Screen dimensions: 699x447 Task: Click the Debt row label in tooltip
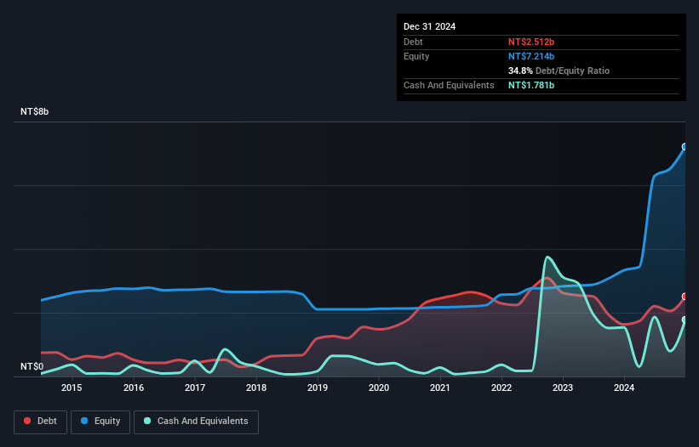(x=413, y=42)
